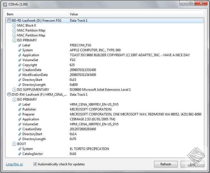
Task: Click the tag icon beside DirectoryStart 0x15
Action: point(20,80)
